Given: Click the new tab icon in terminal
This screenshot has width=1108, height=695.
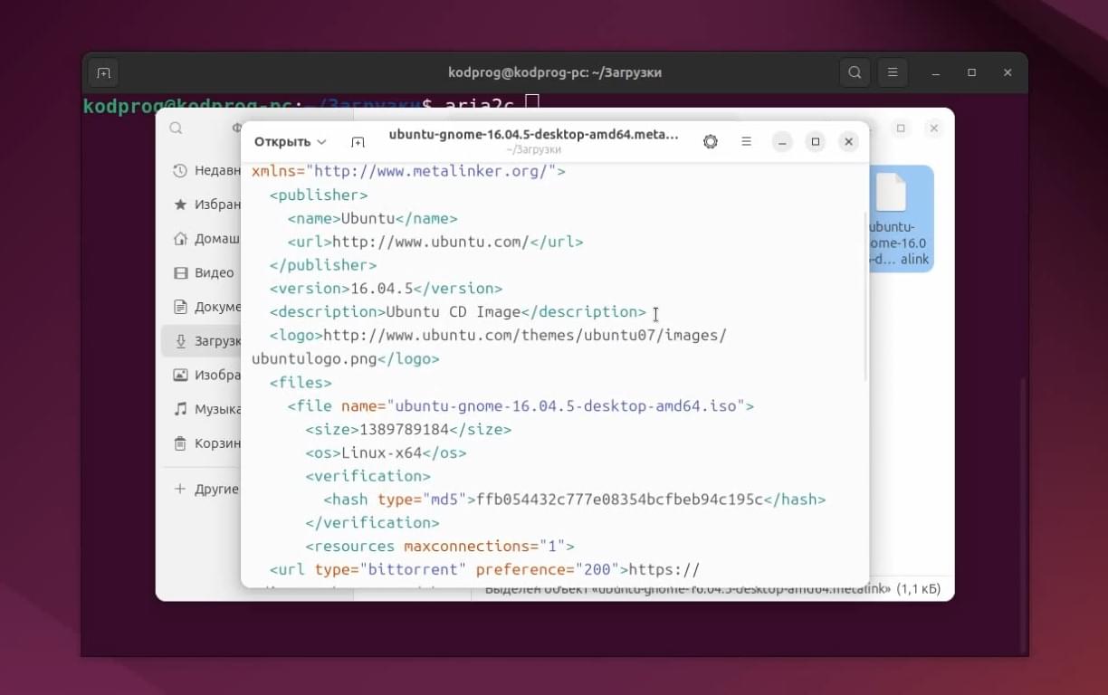Looking at the screenshot, I should pyautogui.click(x=103, y=72).
